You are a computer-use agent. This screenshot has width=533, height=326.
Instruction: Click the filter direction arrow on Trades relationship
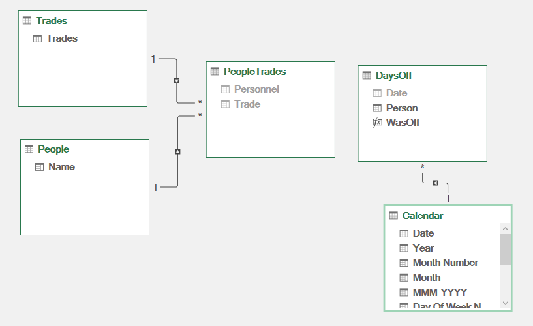[x=177, y=81]
